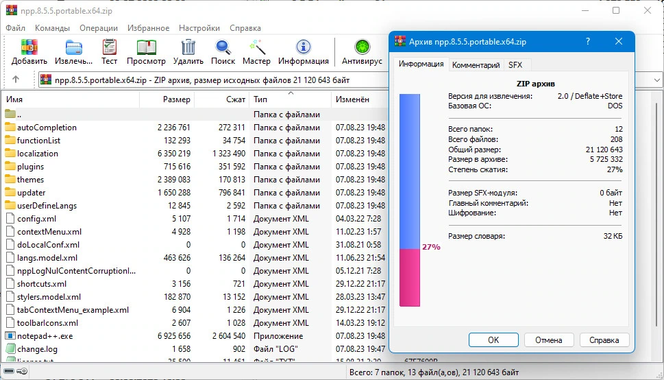Select the themes folder icon
Viewport: 664px width, 380px height.
pos(10,180)
